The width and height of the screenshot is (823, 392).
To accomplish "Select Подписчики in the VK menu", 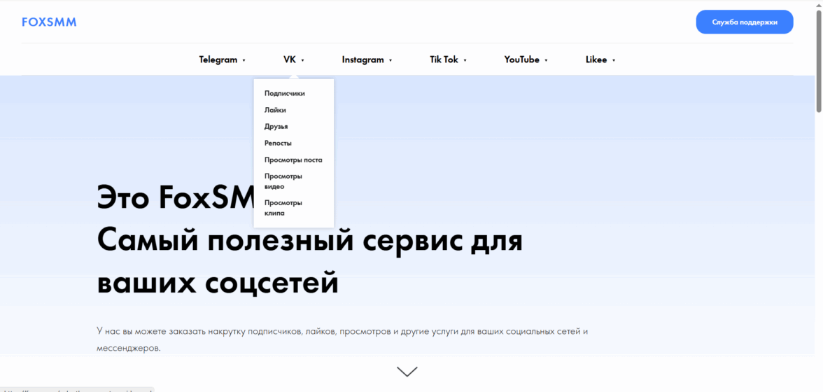I will (x=284, y=93).
